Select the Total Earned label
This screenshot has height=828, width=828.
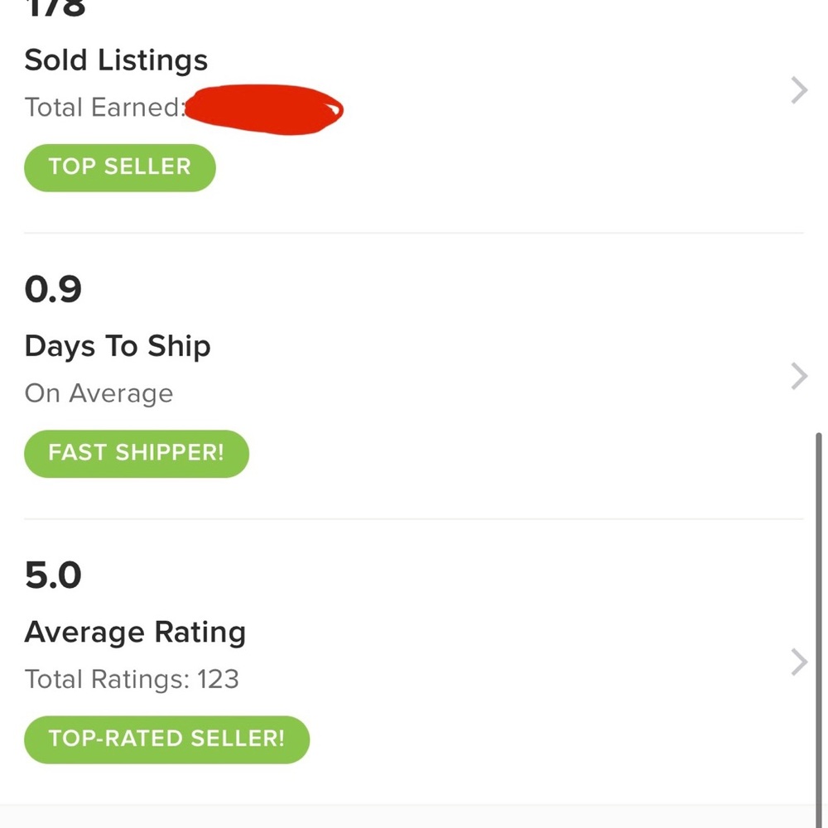pos(102,108)
